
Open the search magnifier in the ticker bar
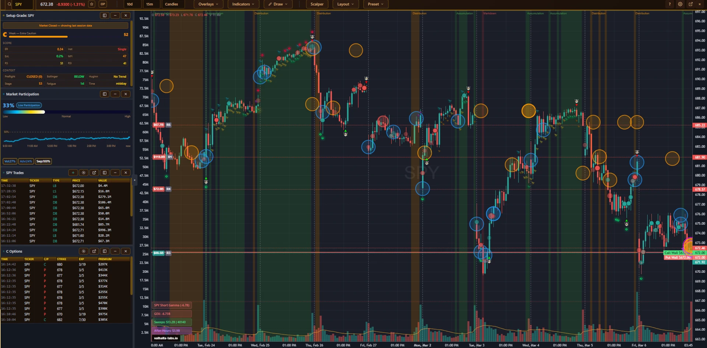9,4
